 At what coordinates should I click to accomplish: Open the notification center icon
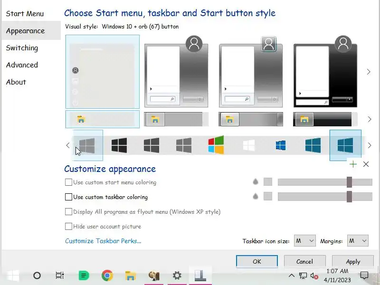point(364,275)
